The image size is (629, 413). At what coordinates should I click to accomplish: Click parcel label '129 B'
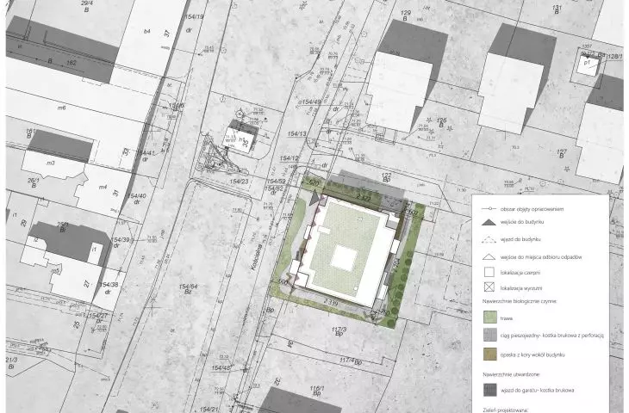point(405,15)
